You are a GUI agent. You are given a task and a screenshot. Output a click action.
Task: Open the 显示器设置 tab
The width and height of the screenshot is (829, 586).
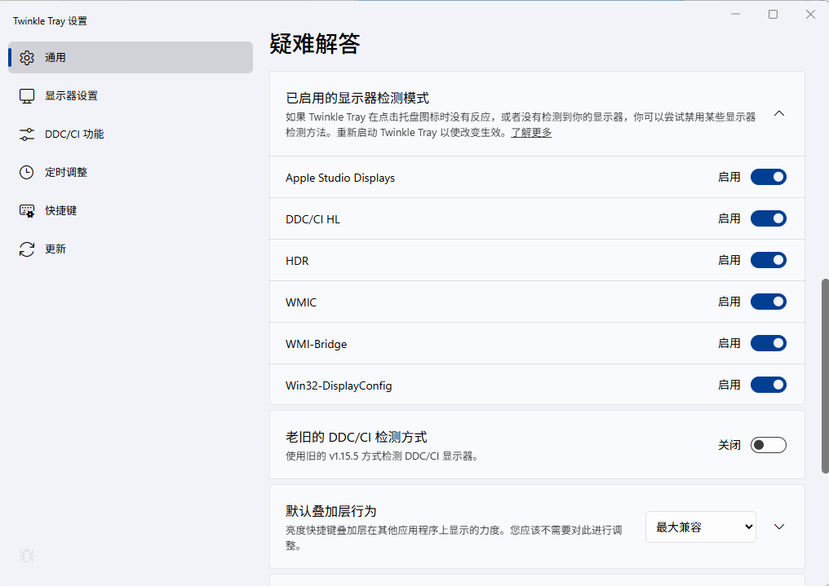(x=131, y=96)
